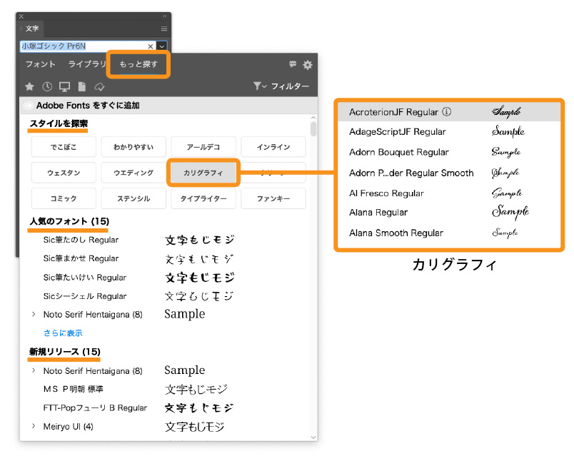
Task: Expand the Meiryo UI font family
Action: (x=34, y=427)
